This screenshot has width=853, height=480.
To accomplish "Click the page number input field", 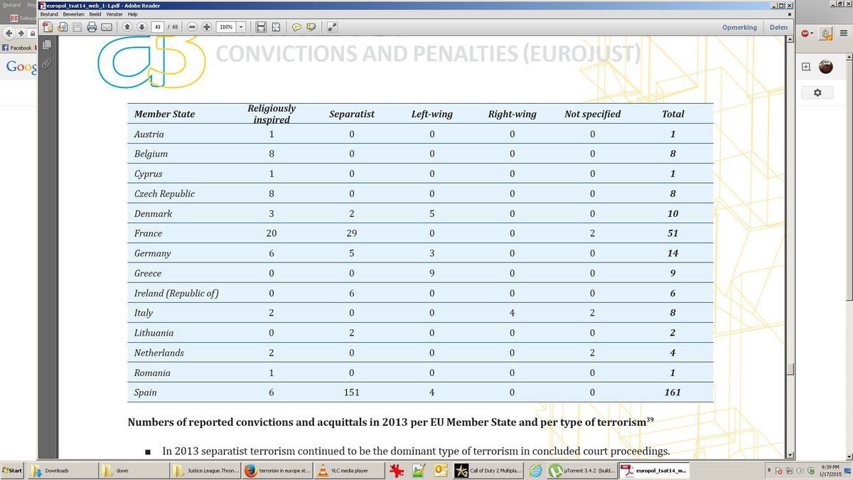I will click(x=158, y=27).
